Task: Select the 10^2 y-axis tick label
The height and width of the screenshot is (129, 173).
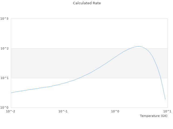Action: pyautogui.click(x=5, y=48)
